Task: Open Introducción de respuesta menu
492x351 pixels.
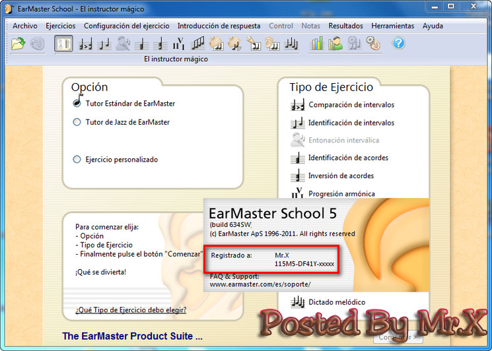Action: pyautogui.click(x=219, y=26)
